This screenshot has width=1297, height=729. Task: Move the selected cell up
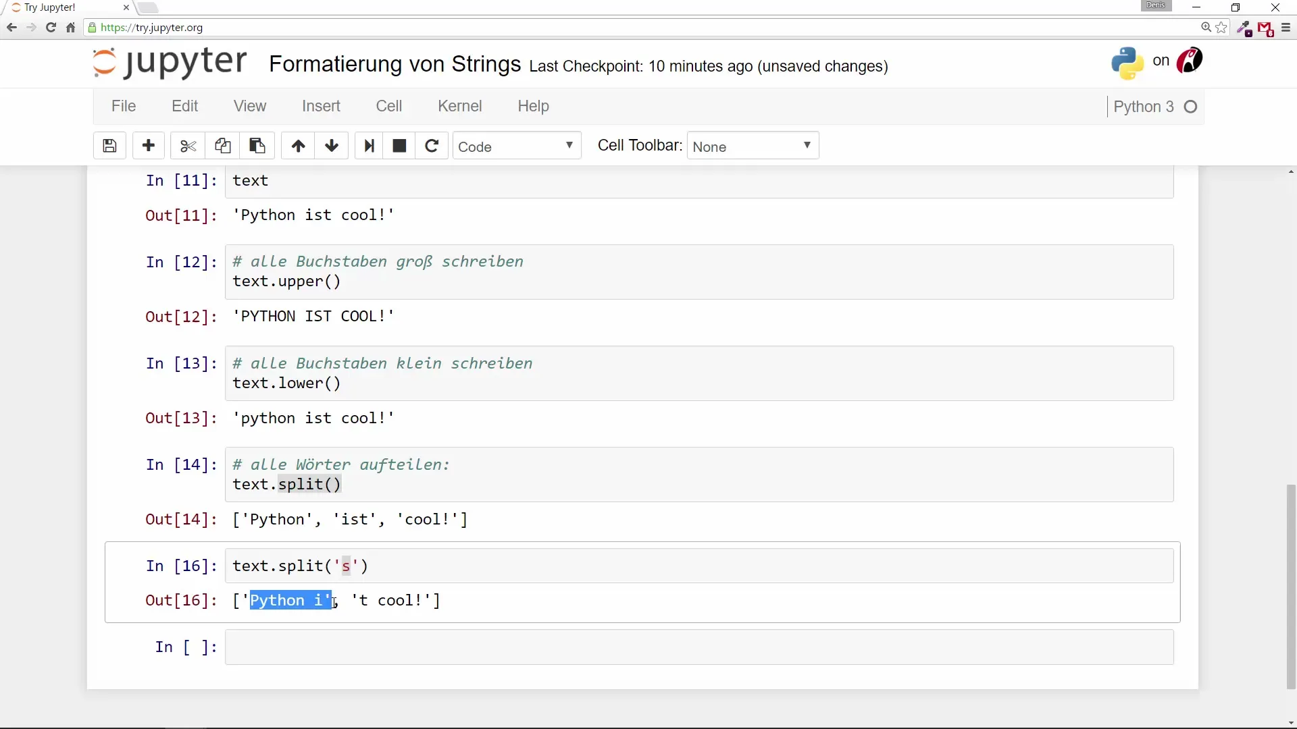[x=298, y=146]
